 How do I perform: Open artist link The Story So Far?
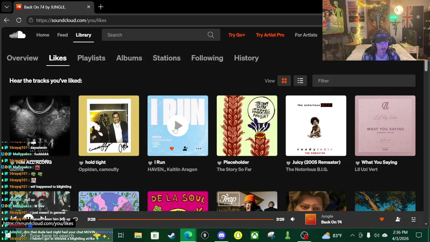[234, 169]
